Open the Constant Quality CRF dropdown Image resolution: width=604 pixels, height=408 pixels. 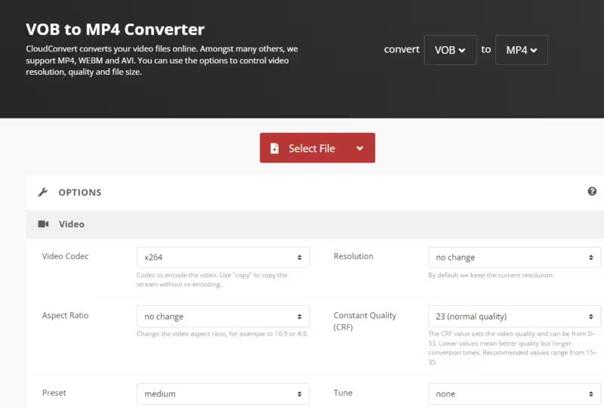(x=514, y=317)
